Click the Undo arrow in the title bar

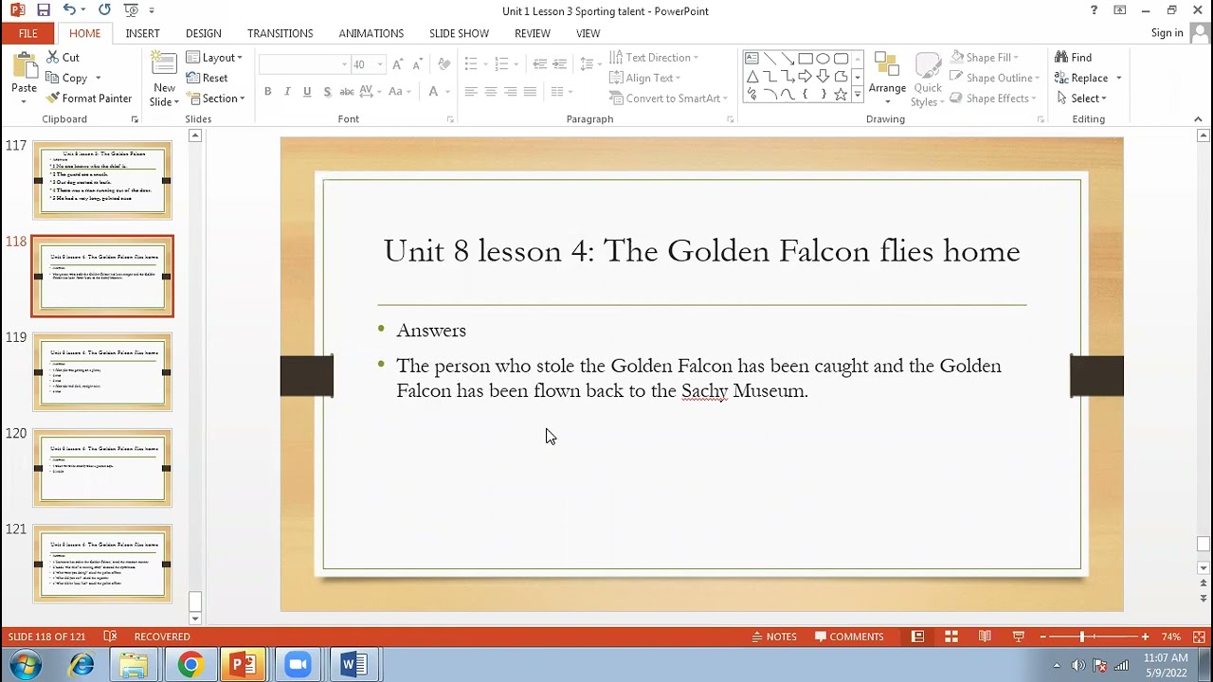(x=69, y=10)
